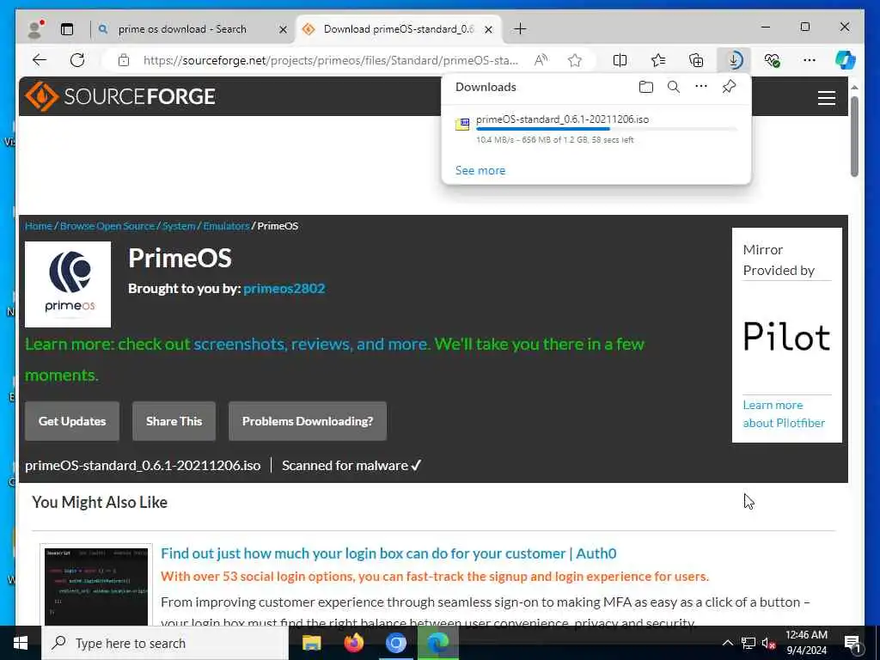
Task: Open Chrome from taskbar
Action: (x=395, y=643)
